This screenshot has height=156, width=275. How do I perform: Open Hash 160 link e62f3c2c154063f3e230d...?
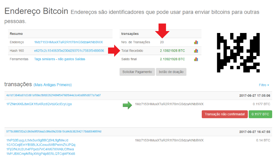pyautogui.click(x=69, y=51)
